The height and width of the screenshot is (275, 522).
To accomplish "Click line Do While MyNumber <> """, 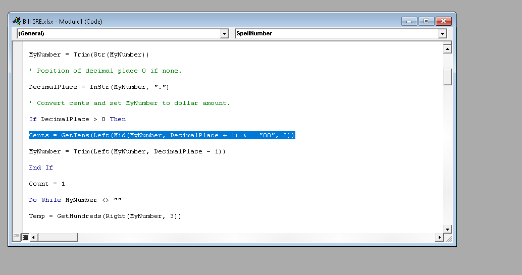I will click(x=75, y=200).
